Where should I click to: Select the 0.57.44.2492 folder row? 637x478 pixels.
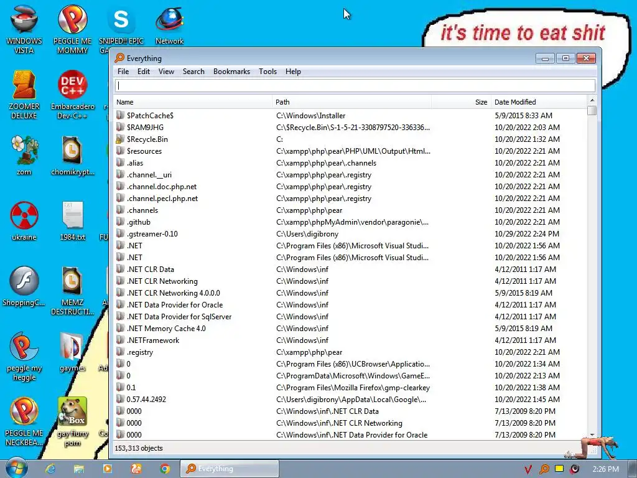coord(350,399)
